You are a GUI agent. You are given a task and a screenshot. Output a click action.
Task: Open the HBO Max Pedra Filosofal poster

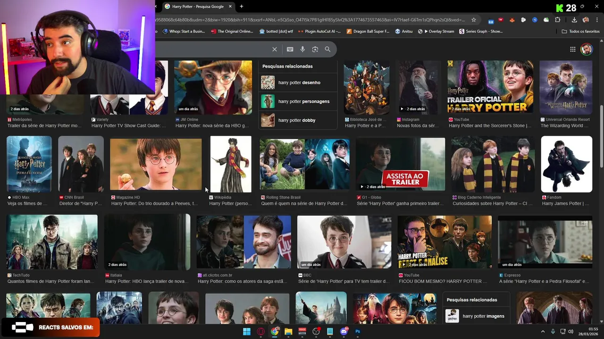coord(29,164)
